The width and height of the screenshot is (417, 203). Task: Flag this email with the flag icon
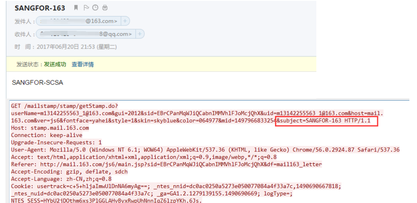click(x=86, y=8)
